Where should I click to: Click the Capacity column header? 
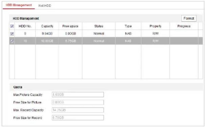(x=47, y=26)
